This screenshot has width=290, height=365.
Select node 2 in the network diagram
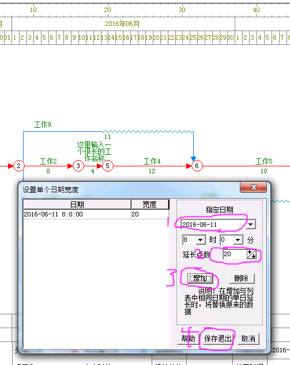(19, 166)
